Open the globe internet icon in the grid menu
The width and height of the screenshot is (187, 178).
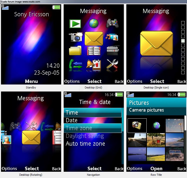(x=94, y=23)
